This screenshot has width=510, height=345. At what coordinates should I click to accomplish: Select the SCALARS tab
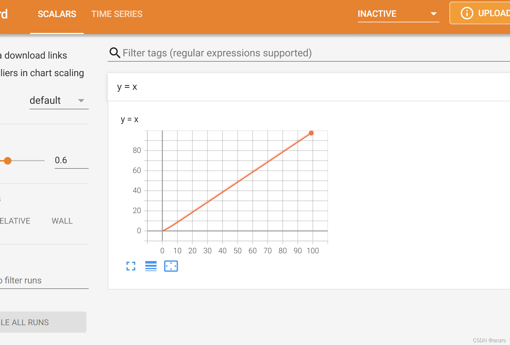pos(57,14)
